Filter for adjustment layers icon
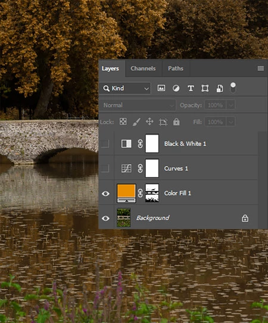Image resolution: width=268 pixels, height=323 pixels. [176, 88]
